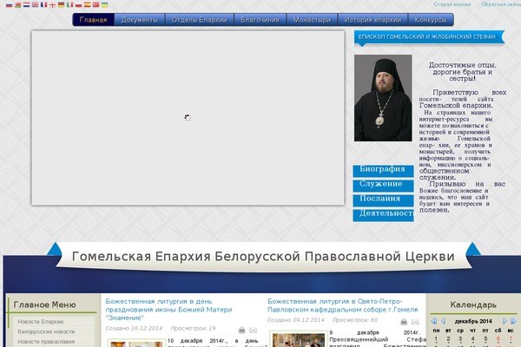Select the Turkish flag language icon

96,4
